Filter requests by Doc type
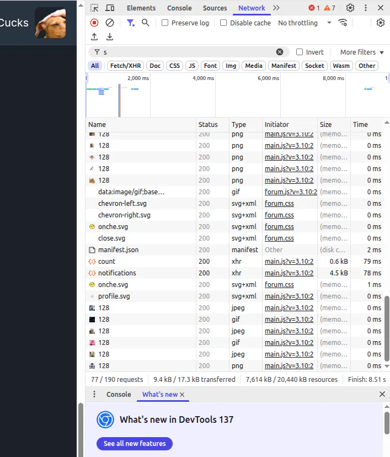The width and height of the screenshot is (390, 457). [x=155, y=66]
